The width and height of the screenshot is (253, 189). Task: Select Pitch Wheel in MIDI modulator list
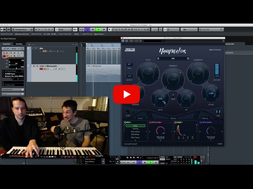click(135, 131)
